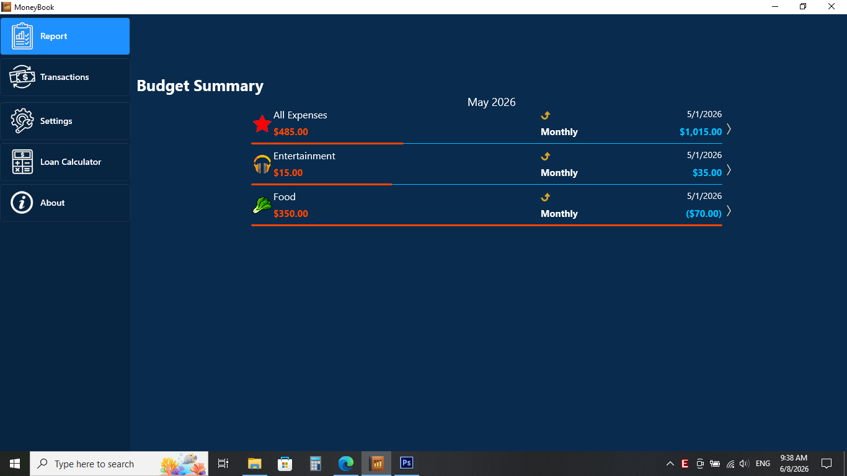Click the Budget Summary heading

tap(200, 86)
